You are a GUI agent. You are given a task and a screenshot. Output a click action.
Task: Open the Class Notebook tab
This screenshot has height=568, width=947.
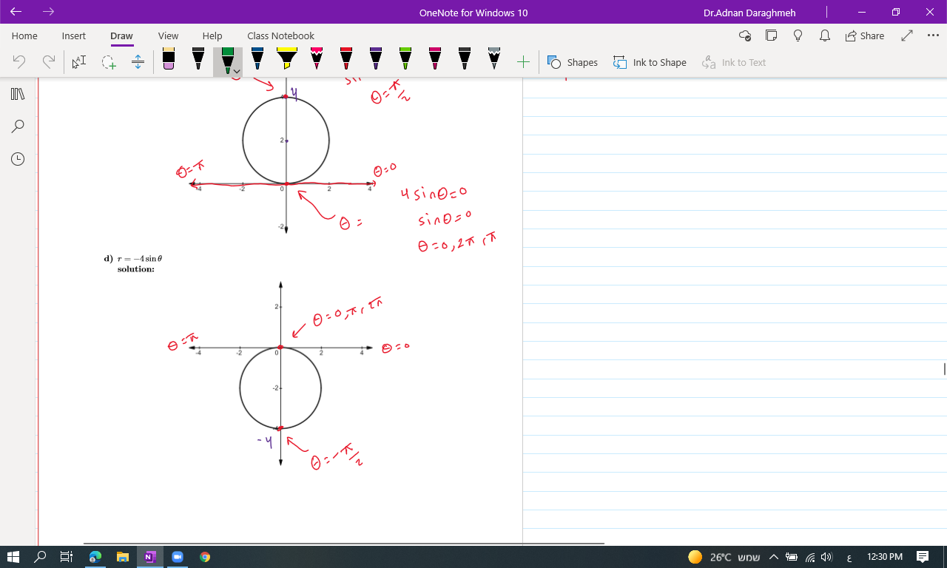coord(280,35)
